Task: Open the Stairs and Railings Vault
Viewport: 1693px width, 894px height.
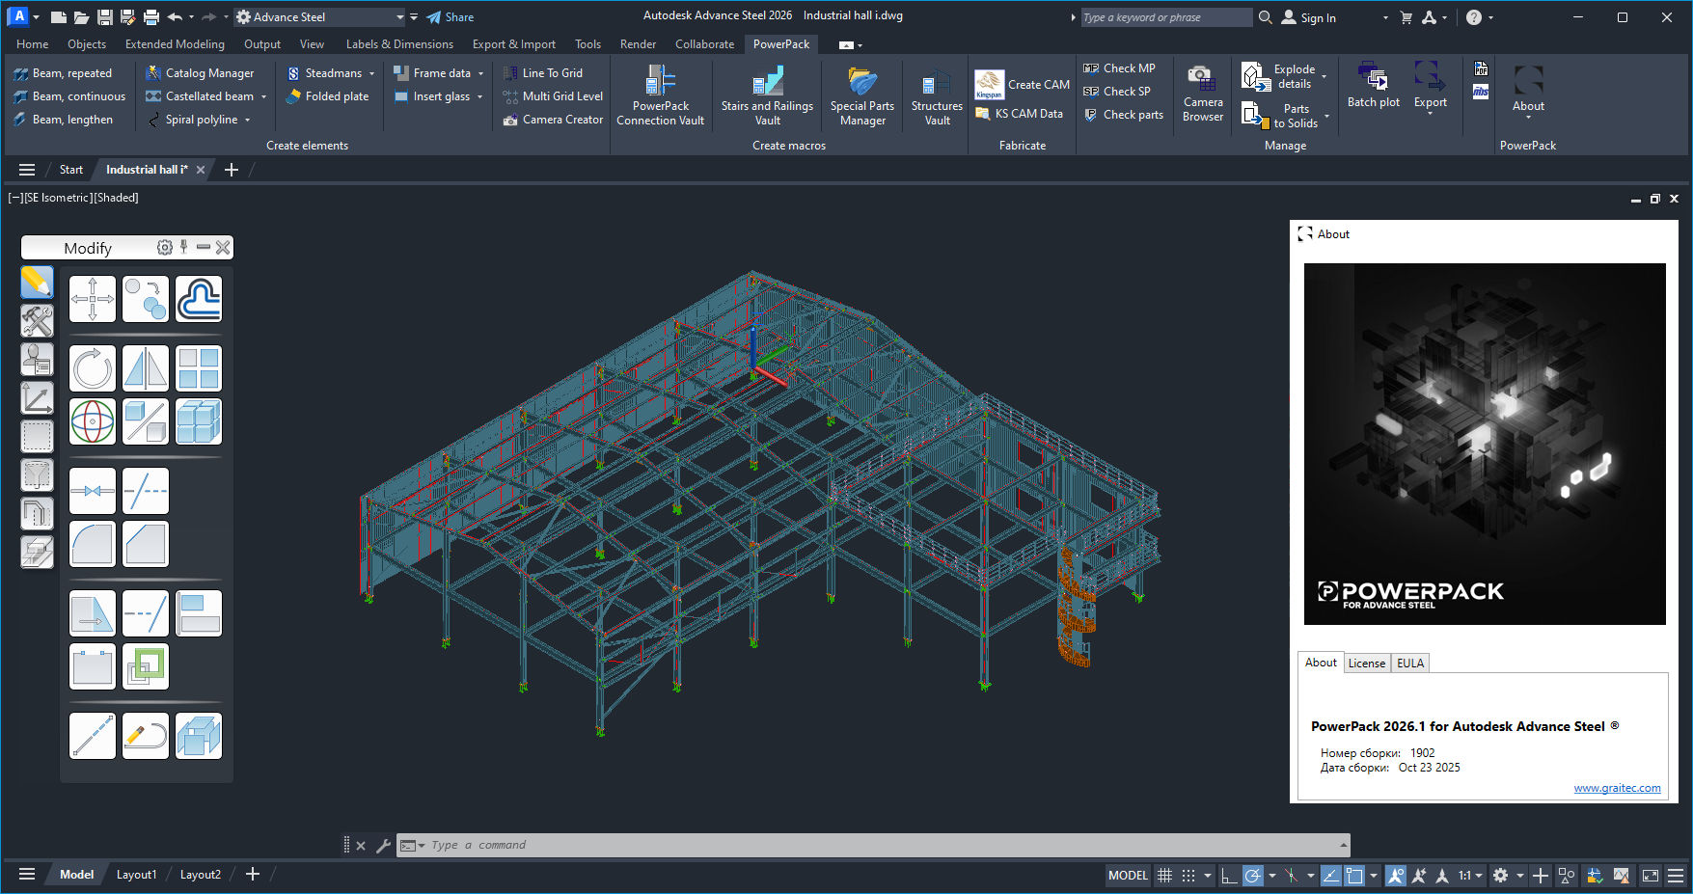Action: pos(767,95)
